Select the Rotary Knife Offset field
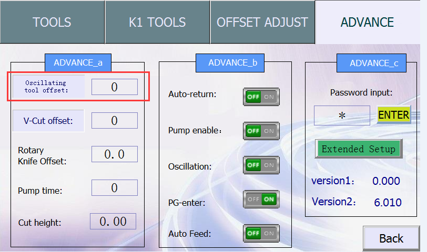Screen dimensions: 427x252 click(114, 154)
